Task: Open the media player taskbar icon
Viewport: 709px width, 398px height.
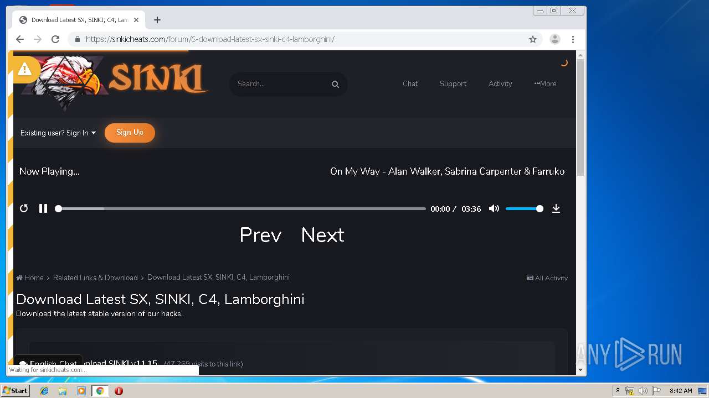Action: coord(81,391)
